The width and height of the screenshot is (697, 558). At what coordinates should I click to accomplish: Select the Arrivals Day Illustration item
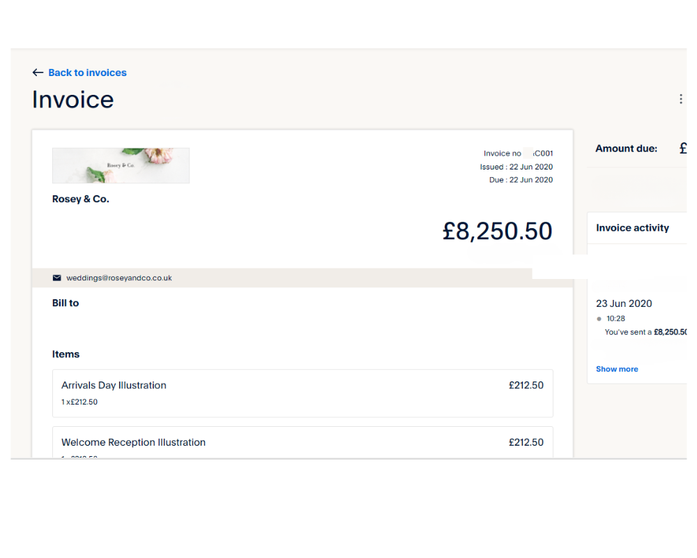click(x=302, y=393)
